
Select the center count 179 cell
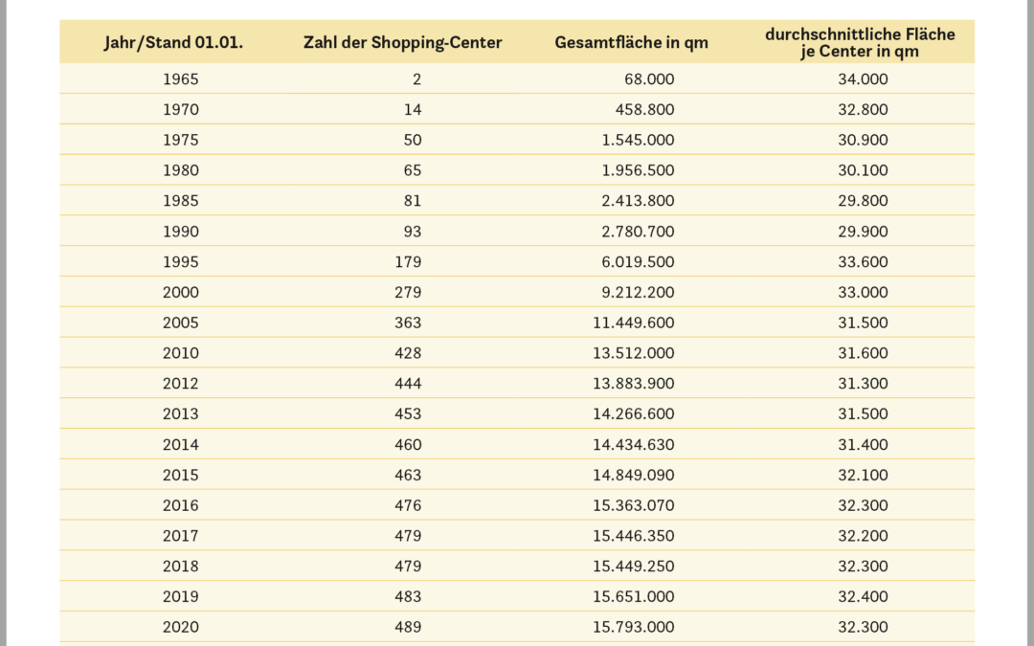click(407, 262)
